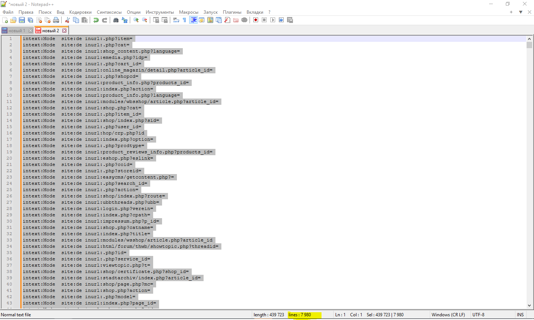Open the Опции menu

tap(133, 12)
